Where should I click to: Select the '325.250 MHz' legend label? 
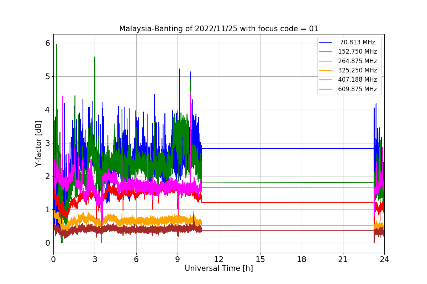[357, 70]
